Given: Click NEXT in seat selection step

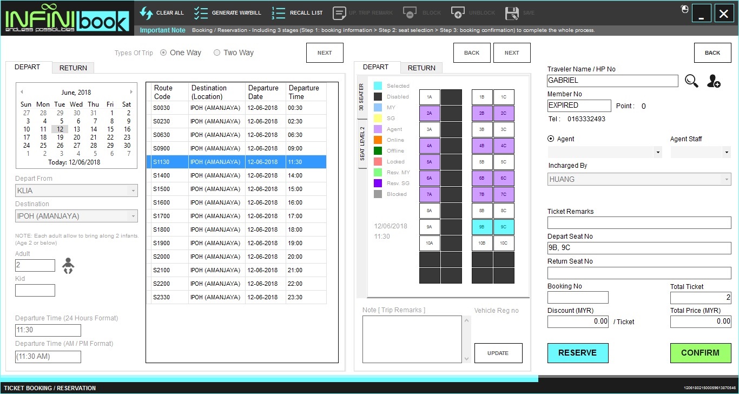Looking at the screenshot, I should pyautogui.click(x=512, y=52).
